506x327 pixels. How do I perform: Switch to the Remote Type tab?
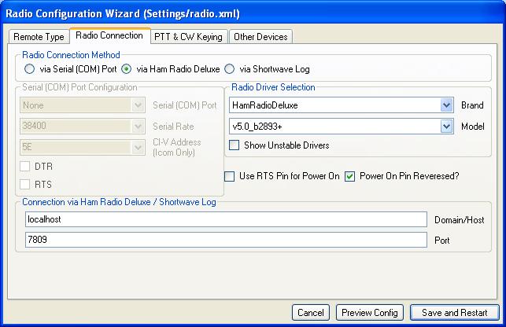(x=39, y=37)
